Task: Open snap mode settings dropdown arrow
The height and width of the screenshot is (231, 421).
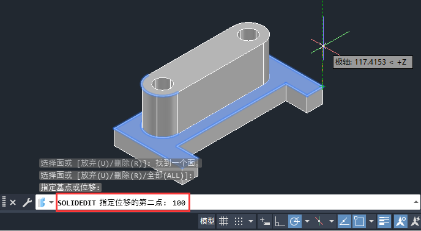Action: pos(251,221)
